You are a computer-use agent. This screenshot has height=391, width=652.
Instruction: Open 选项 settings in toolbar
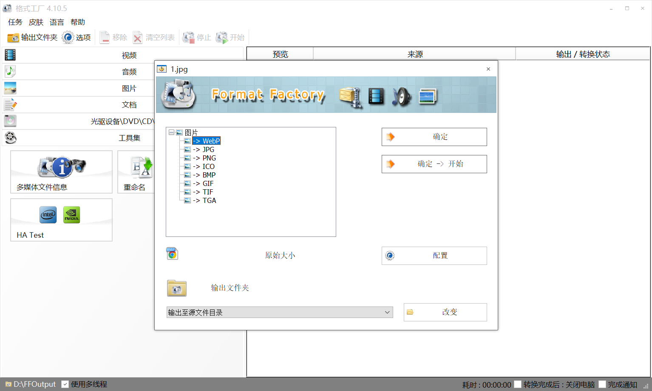(77, 37)
